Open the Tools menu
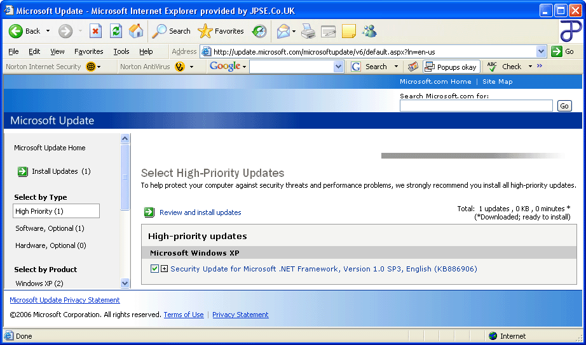 [121, 51]
